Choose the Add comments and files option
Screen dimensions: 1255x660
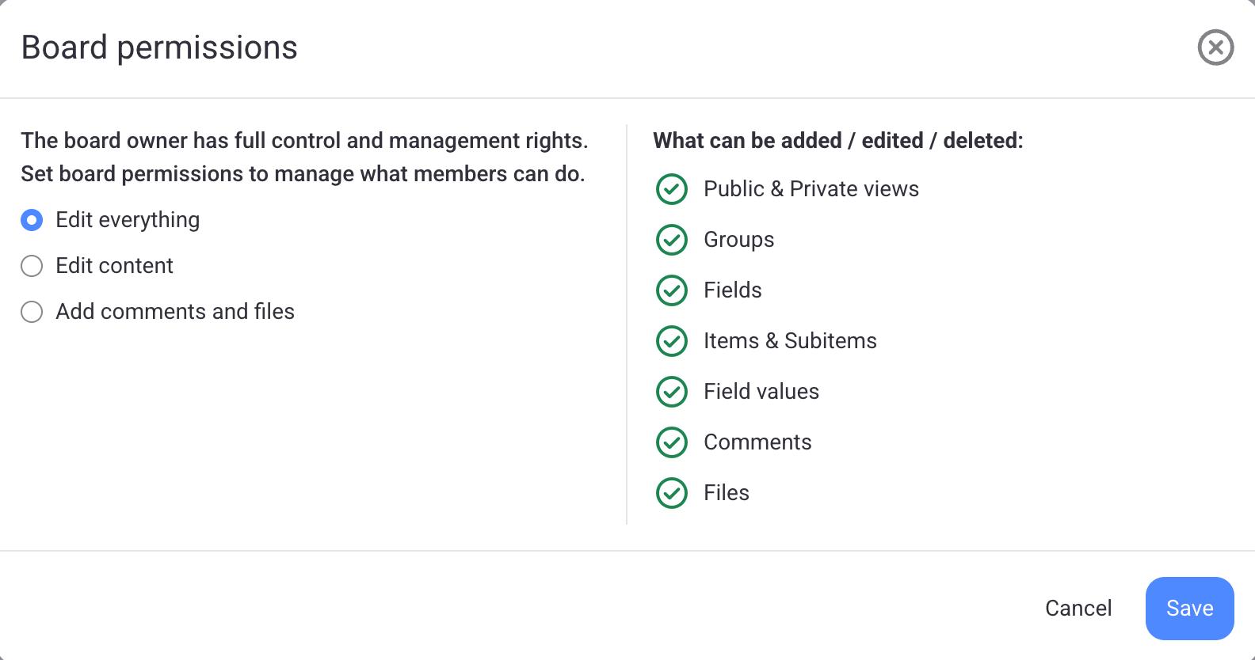coord(32,312)
